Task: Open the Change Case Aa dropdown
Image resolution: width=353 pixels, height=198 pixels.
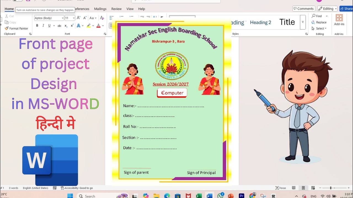Action: pos(93,18)
